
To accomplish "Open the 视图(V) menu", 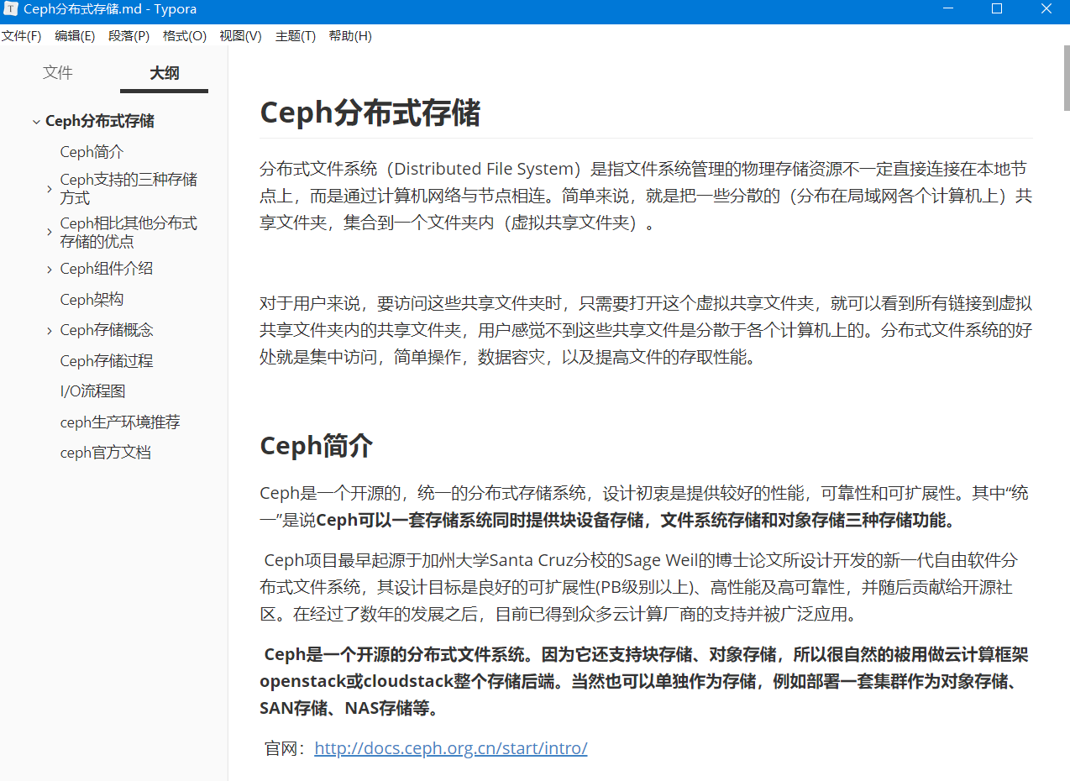I will (240, 36).
